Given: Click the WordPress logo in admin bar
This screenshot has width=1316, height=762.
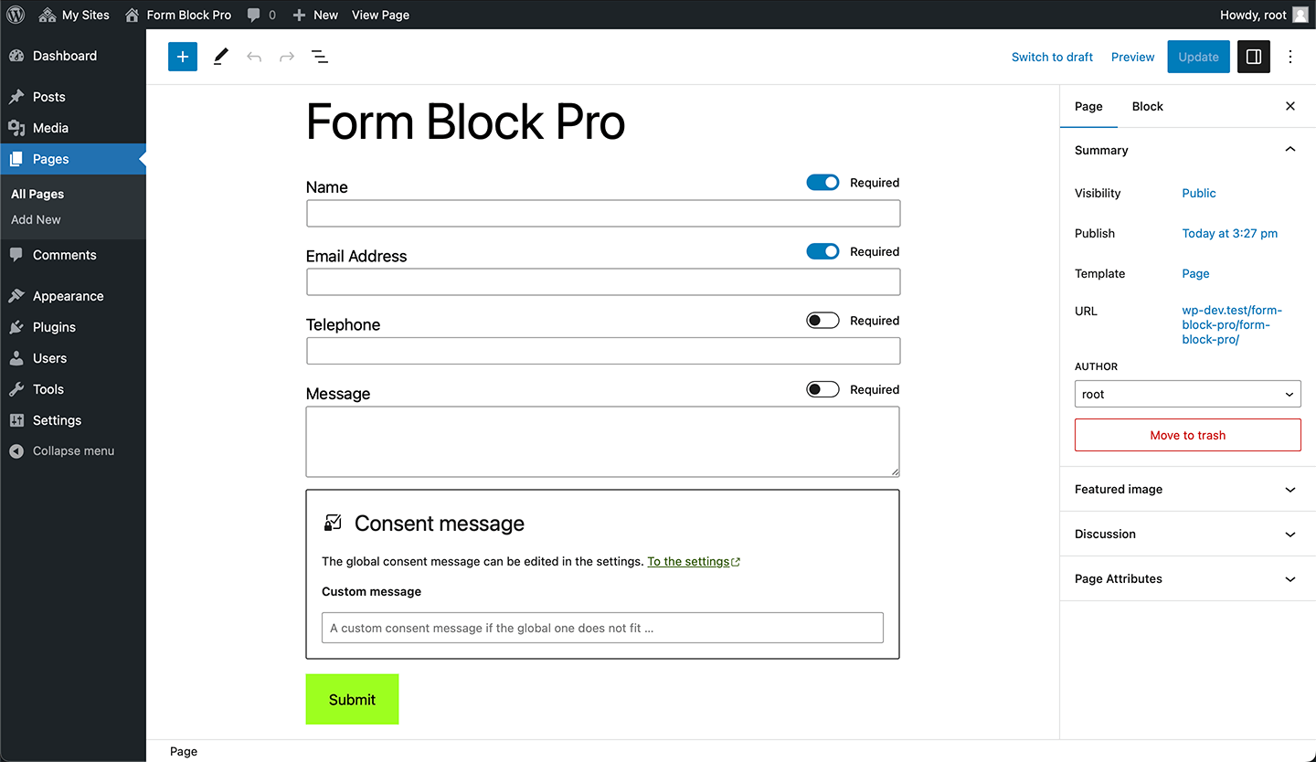Looking at the screenshot, I should pos(16,15).
